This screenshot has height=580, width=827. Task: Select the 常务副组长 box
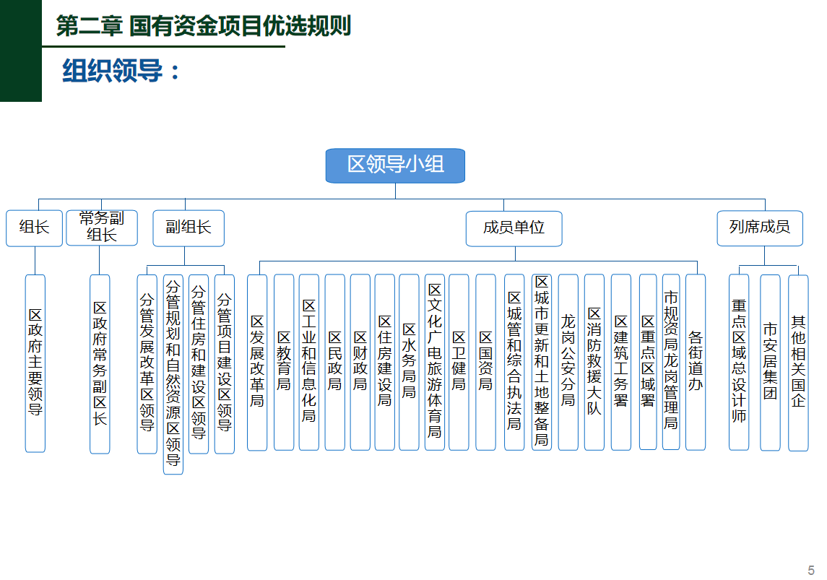click(x=101, y=228)
